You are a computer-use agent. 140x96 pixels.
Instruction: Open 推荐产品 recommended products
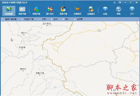pyautogui.click(x=36, y=11)
